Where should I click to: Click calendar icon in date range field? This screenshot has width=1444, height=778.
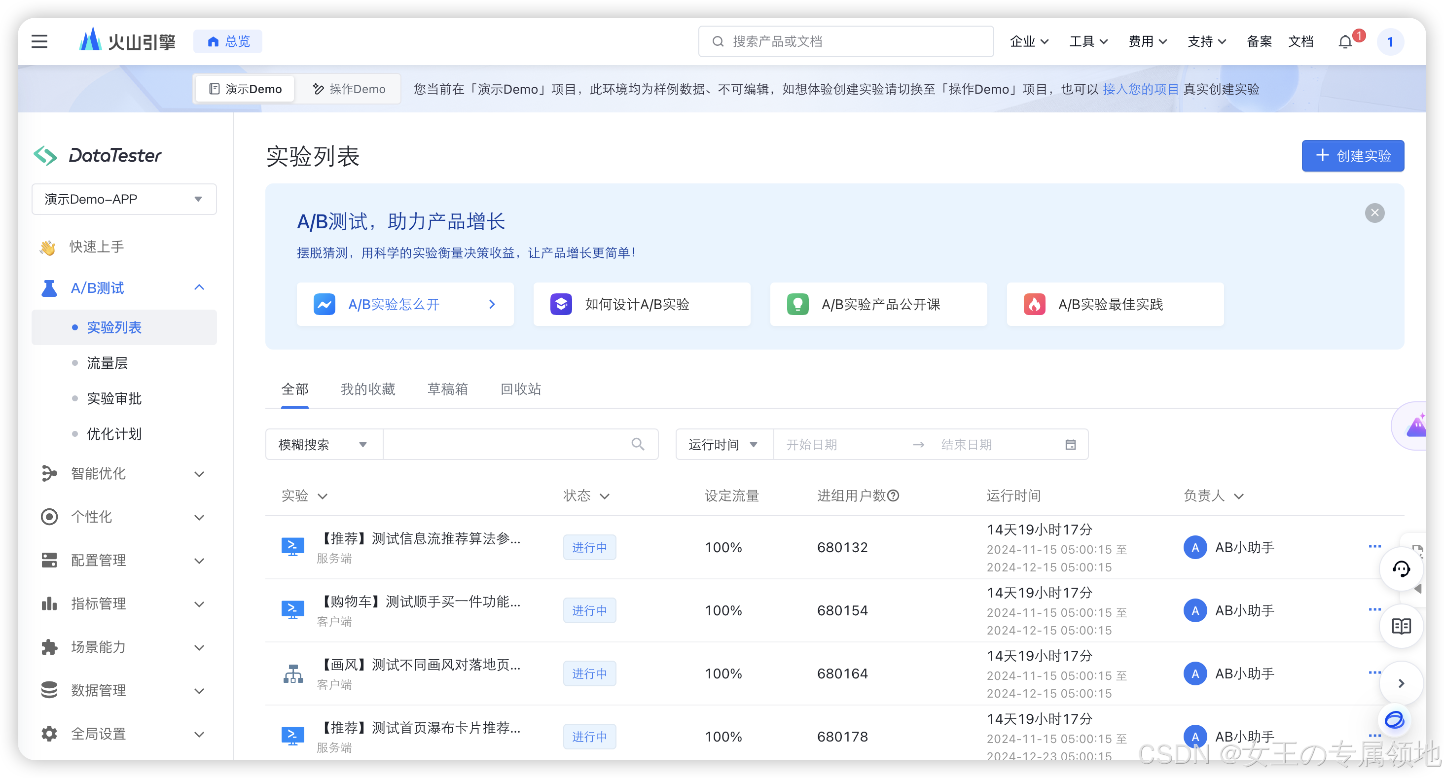[x=1070, y=445]
